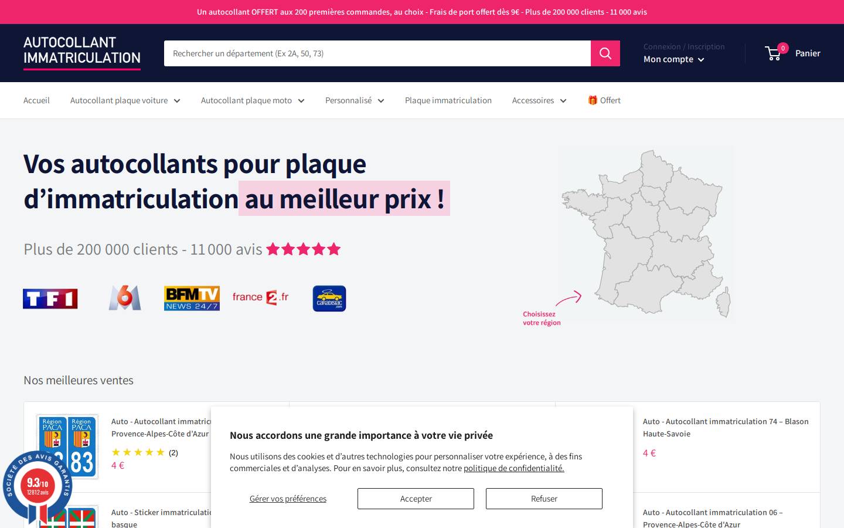Expand Autocollant plaque moto menu
The width and height of the screenshot is (844, 528).
click(253, 100)
